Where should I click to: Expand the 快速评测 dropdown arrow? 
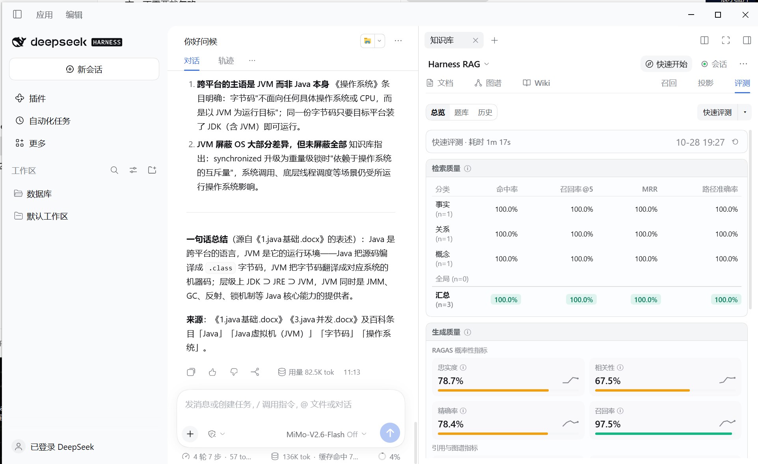745,113
